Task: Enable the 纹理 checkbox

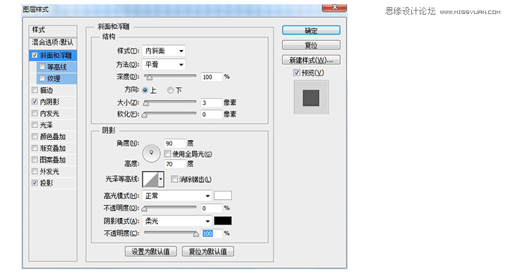Action: coord(42,79)
